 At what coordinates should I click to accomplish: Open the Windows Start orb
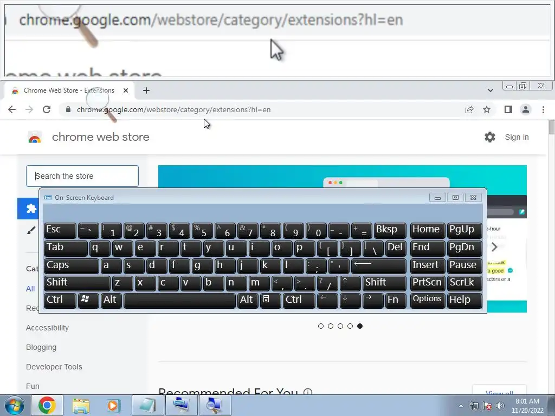click(x=14, y=405)
